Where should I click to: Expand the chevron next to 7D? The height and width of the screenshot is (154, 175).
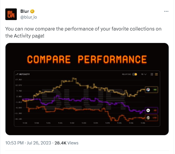145,74
